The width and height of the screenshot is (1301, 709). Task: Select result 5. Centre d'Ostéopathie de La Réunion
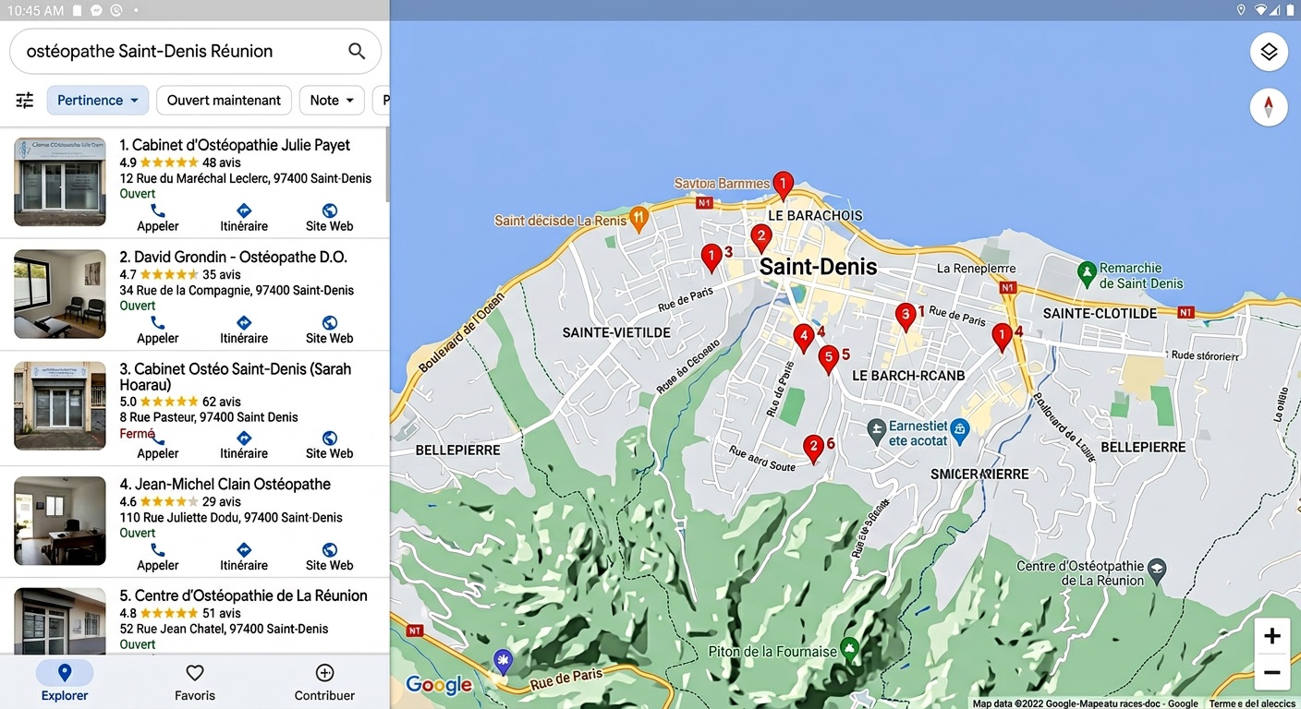[243, 595]
